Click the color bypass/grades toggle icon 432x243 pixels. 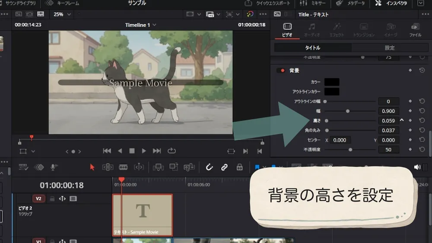coord(250,14)
